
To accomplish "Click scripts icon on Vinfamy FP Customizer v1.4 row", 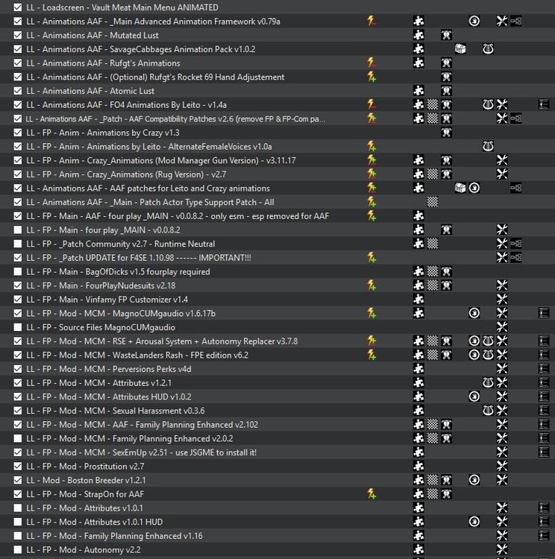I will tap(502, 299).
